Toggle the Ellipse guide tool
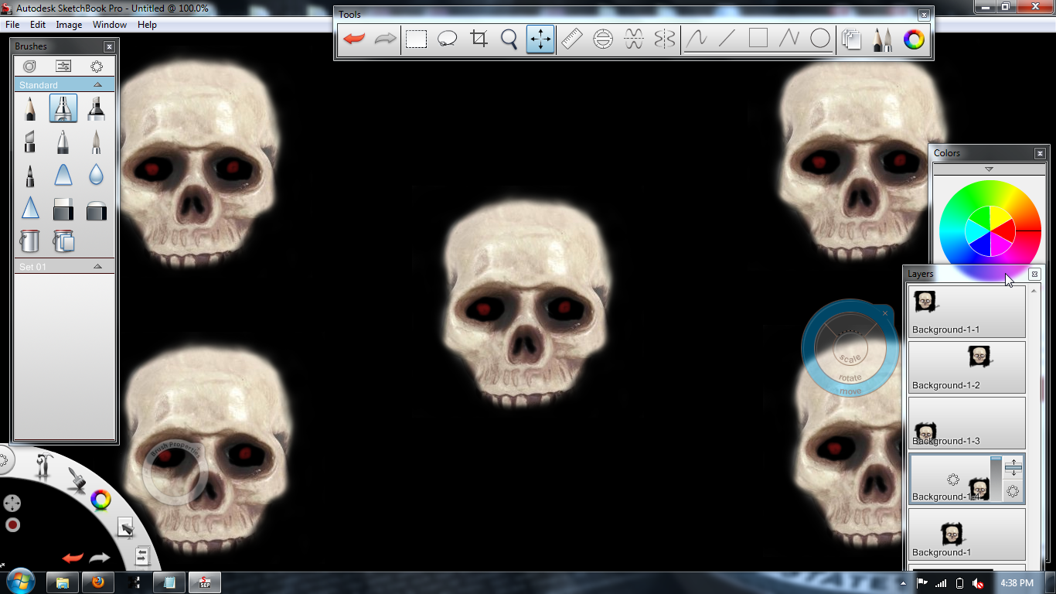This screenshot has width=1056, height=594. pos(603,39)
